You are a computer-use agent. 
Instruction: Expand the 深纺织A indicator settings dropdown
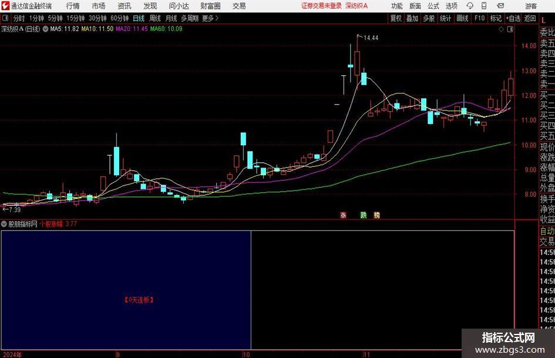[x=46, y=29]
